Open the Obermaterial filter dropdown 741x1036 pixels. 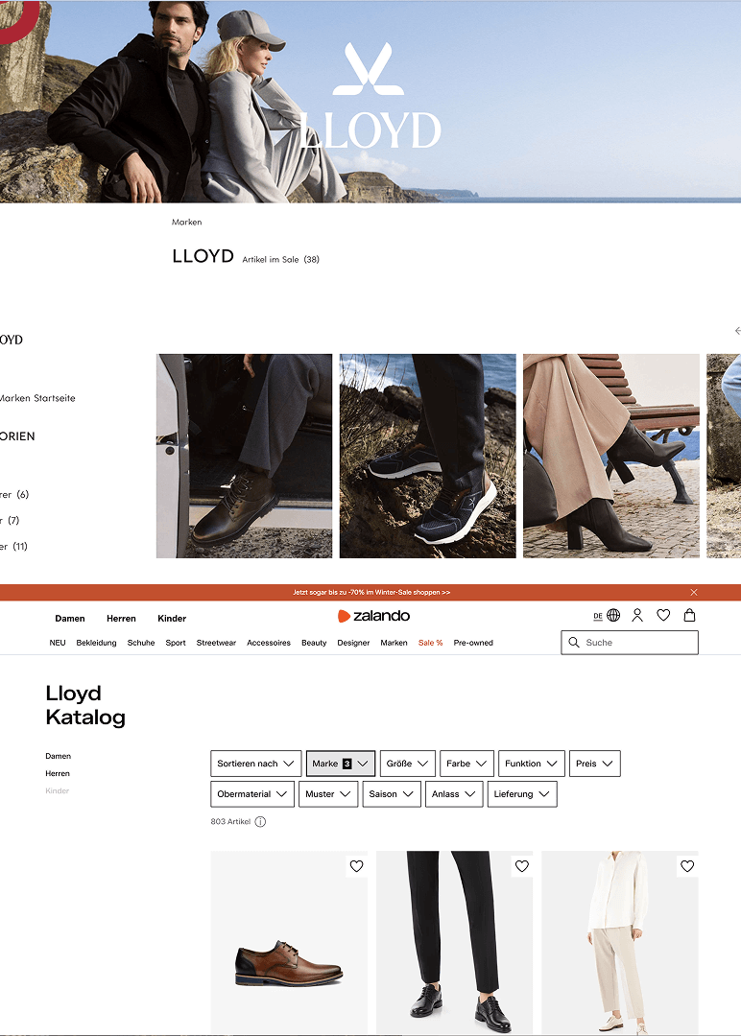click(x=252, y=794)
